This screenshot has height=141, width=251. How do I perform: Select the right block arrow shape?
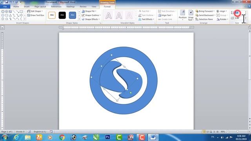pos(21,15)
